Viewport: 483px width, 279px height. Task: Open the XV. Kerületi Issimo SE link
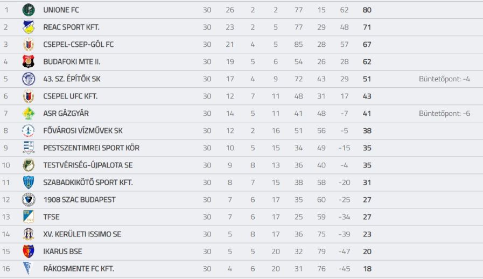pos(82,234)
